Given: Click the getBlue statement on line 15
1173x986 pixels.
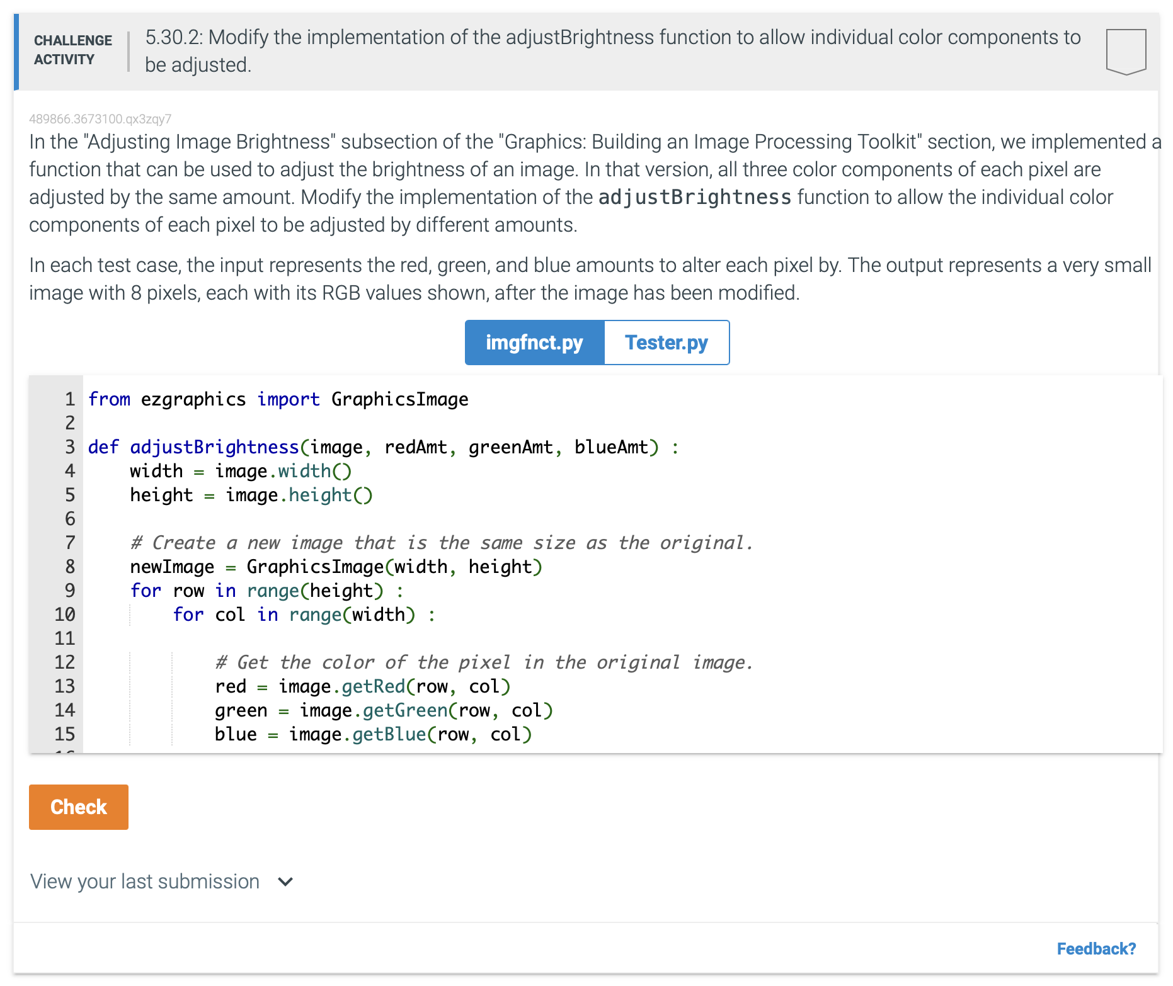Looking at the screenshot, I should coord(372,734).
